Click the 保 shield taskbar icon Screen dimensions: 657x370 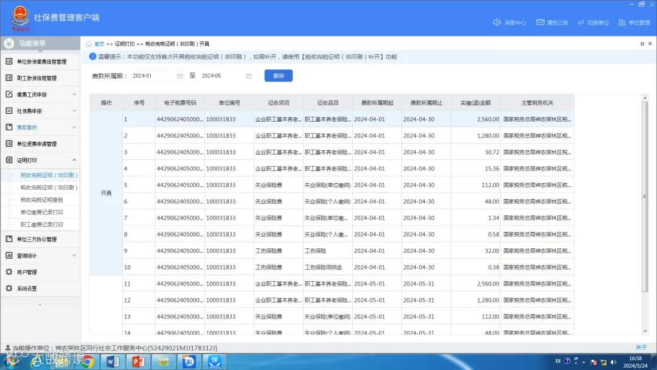(215, 361)
